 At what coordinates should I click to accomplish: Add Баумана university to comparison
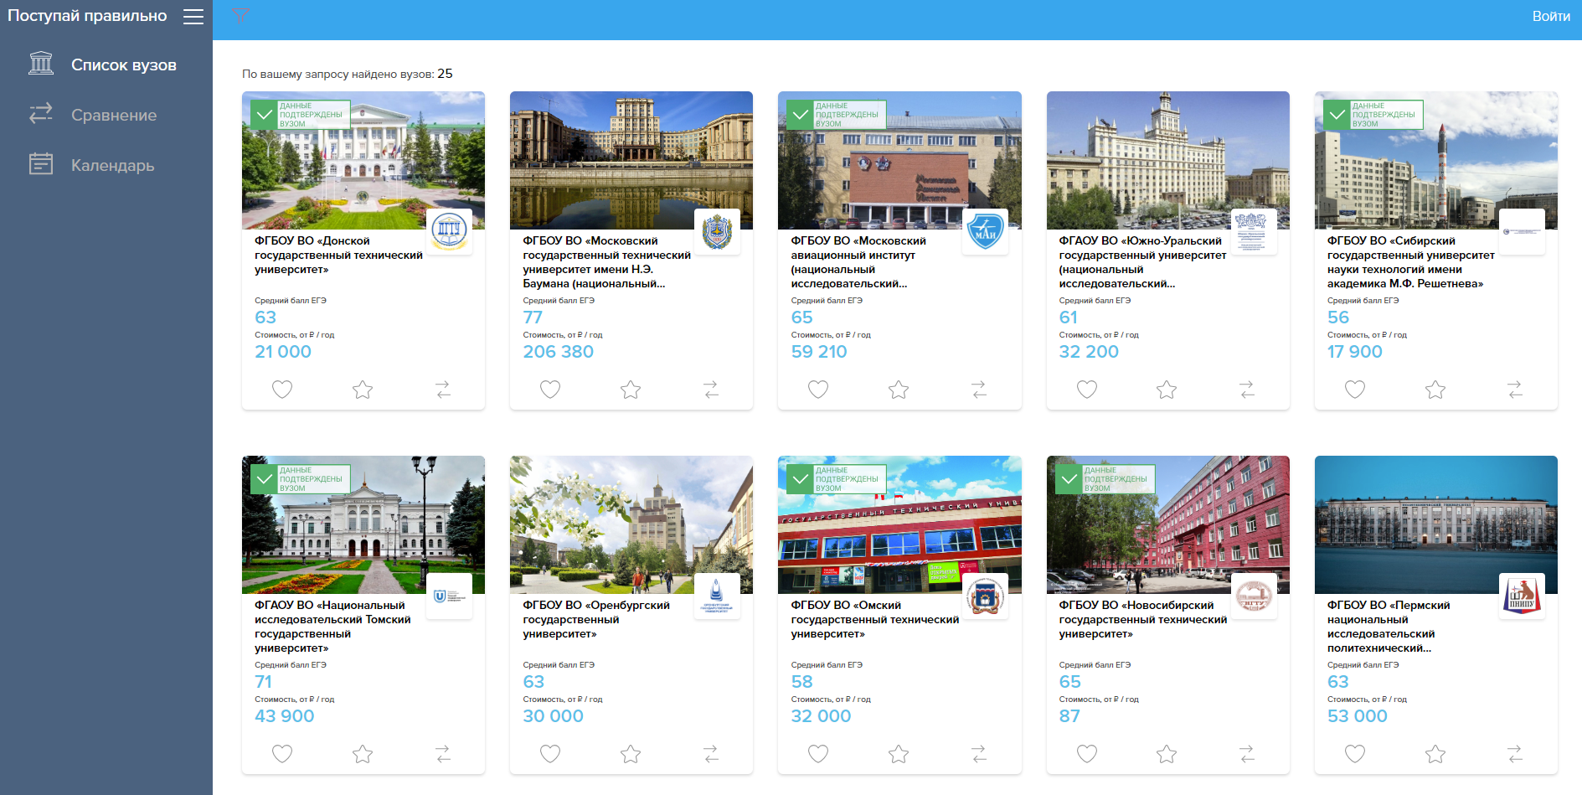(x=711, y=390)
